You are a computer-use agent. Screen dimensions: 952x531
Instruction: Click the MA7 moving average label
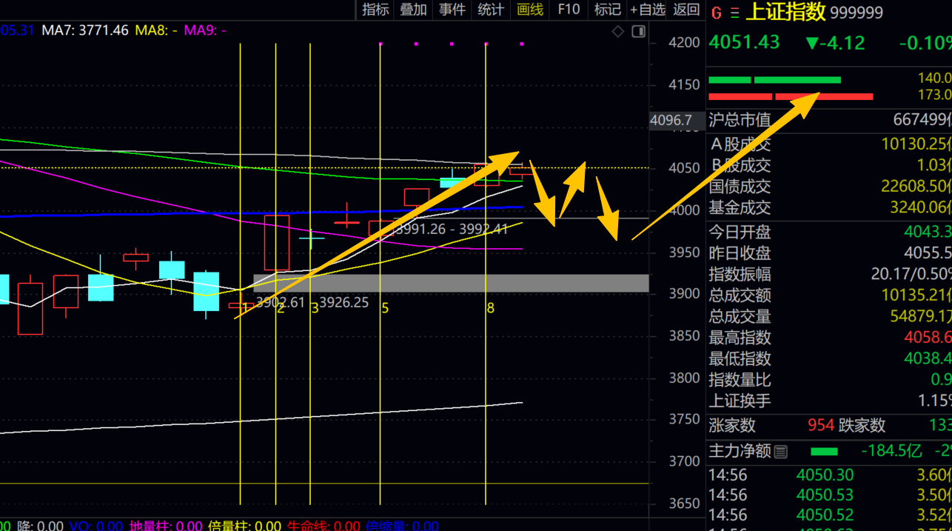[85, 30]
